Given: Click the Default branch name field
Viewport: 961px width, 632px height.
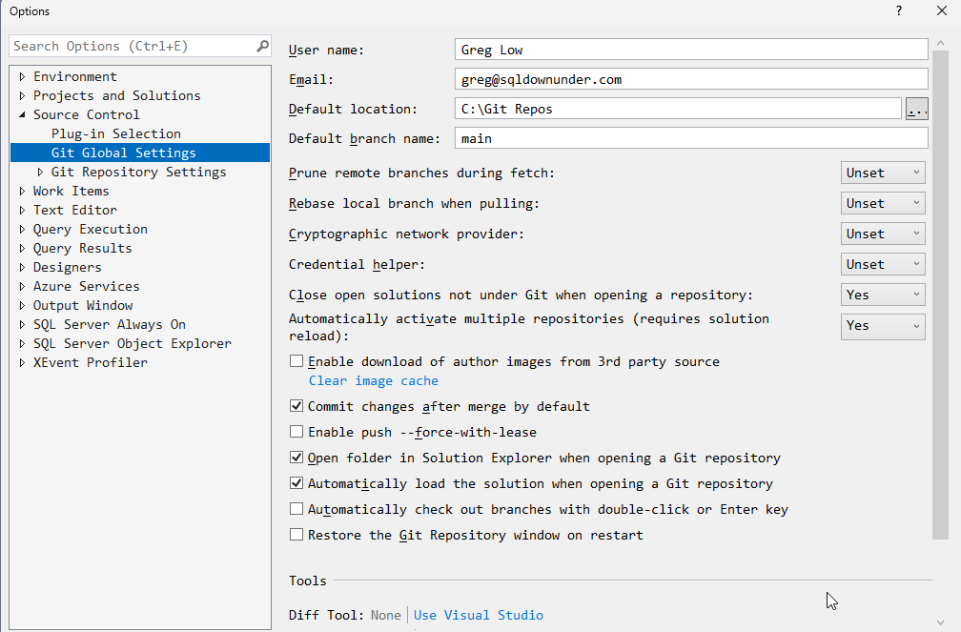Looking at the screenshot, I should [x=691, y=138].
